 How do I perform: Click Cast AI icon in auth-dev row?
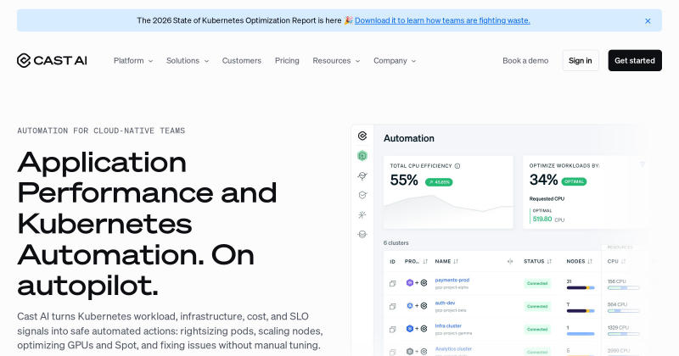coord(424,306)
